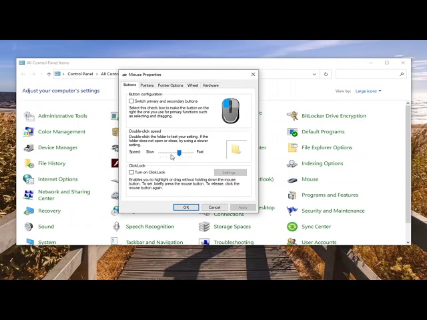Screen dimensions: 427x320
Task: Switch to the Buttons tab
Action: pos(129,85)
